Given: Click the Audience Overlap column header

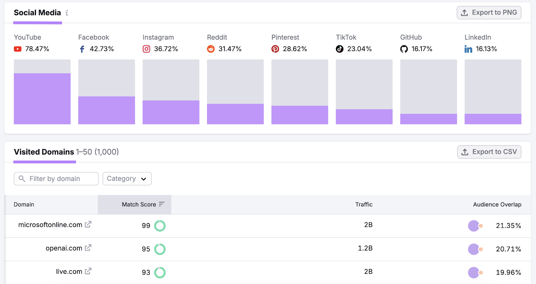Looking at the screenshot, I should (x=497, y=205).
